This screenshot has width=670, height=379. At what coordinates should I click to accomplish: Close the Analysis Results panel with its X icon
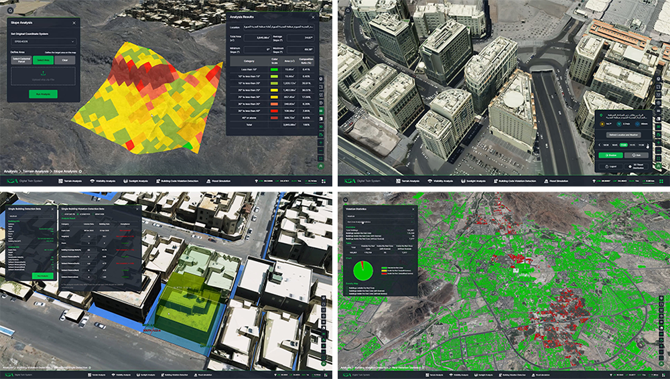(x=313, y=16)
